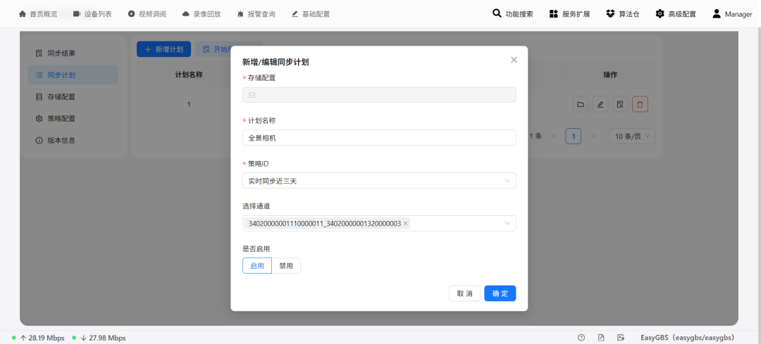Open 算法仓 in the header
761x344 pixels.
[x=629, y=14]
